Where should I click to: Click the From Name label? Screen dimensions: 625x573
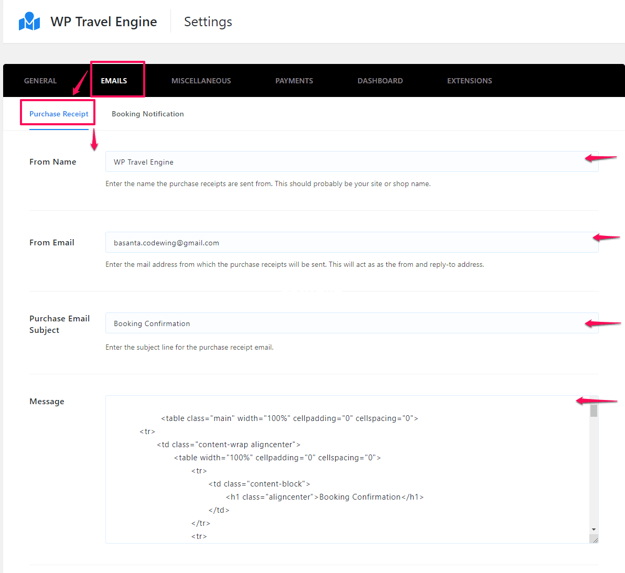(52, 162)
